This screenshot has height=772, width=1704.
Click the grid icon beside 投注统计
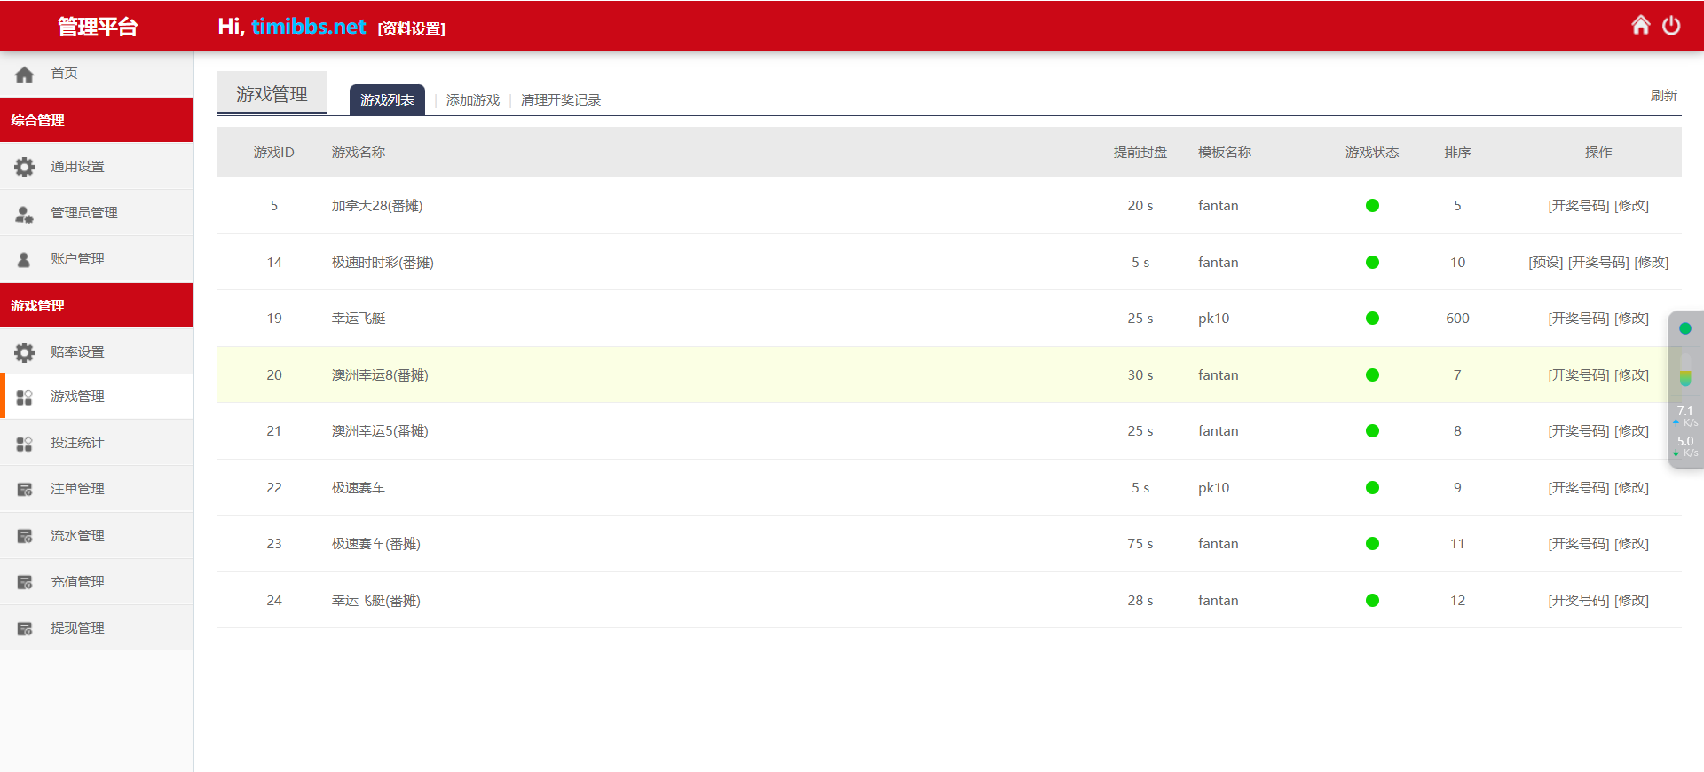click(25, 443)
